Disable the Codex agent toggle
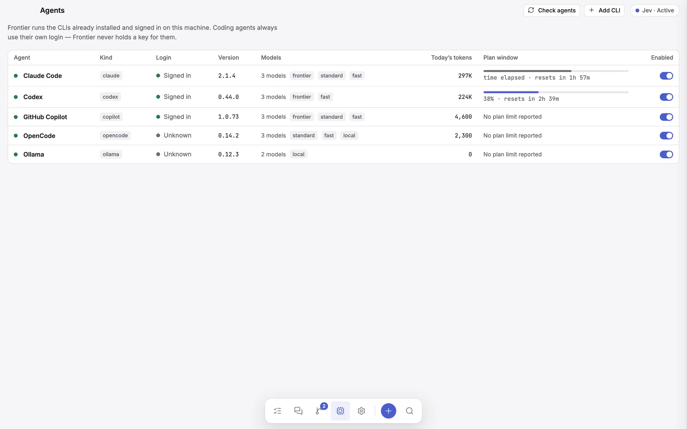Viewport: 687px width, 429px height. point(666,97)
